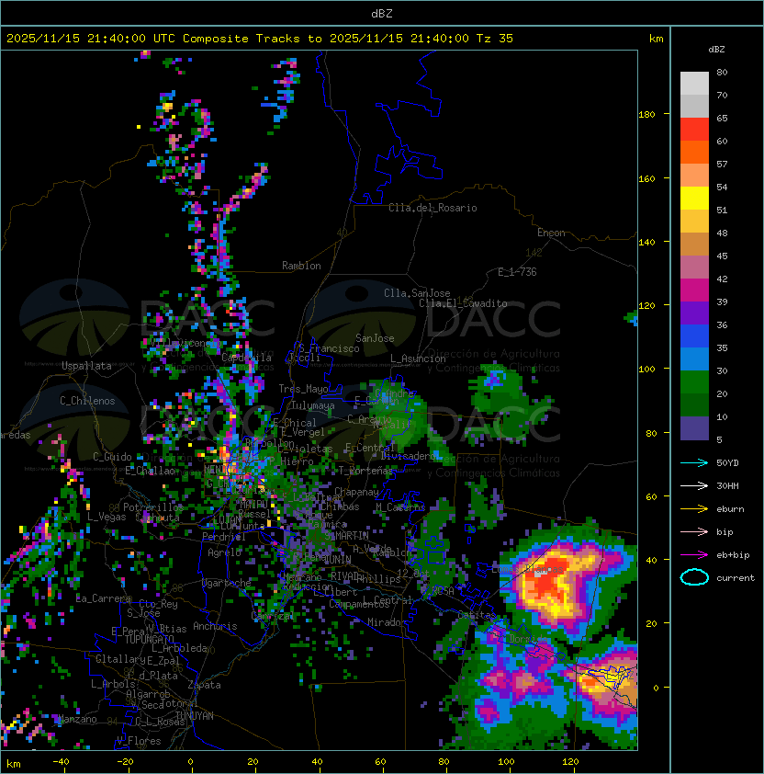This screenshot has height=774, width=764.
Task: Click the 'TUNUYAN' map label
Action: point(195,716)
